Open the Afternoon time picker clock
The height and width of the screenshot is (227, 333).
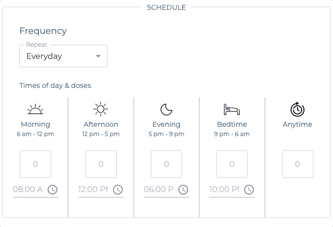118,190
